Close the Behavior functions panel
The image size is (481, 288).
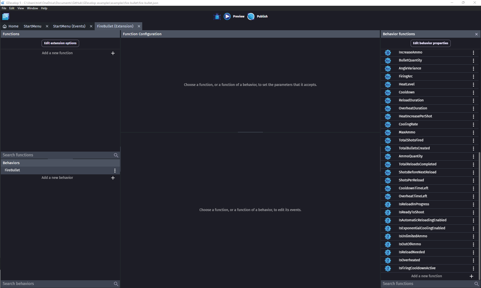[x=476, y=34]
